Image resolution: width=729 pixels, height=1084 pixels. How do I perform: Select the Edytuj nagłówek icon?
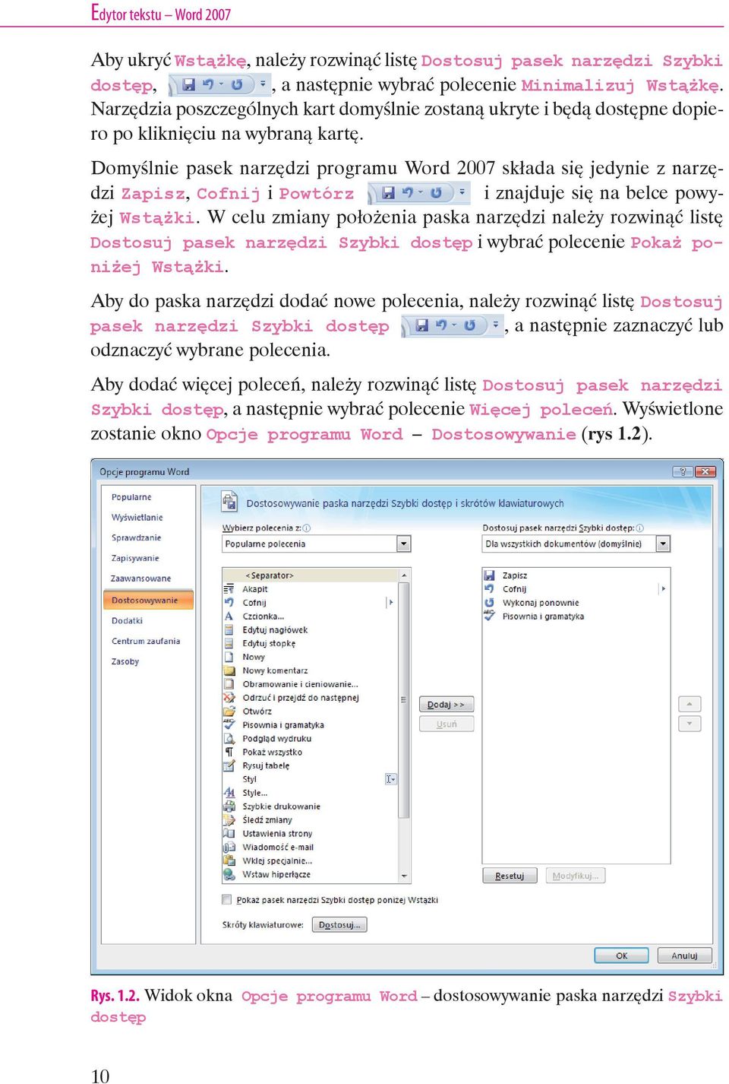229,630
